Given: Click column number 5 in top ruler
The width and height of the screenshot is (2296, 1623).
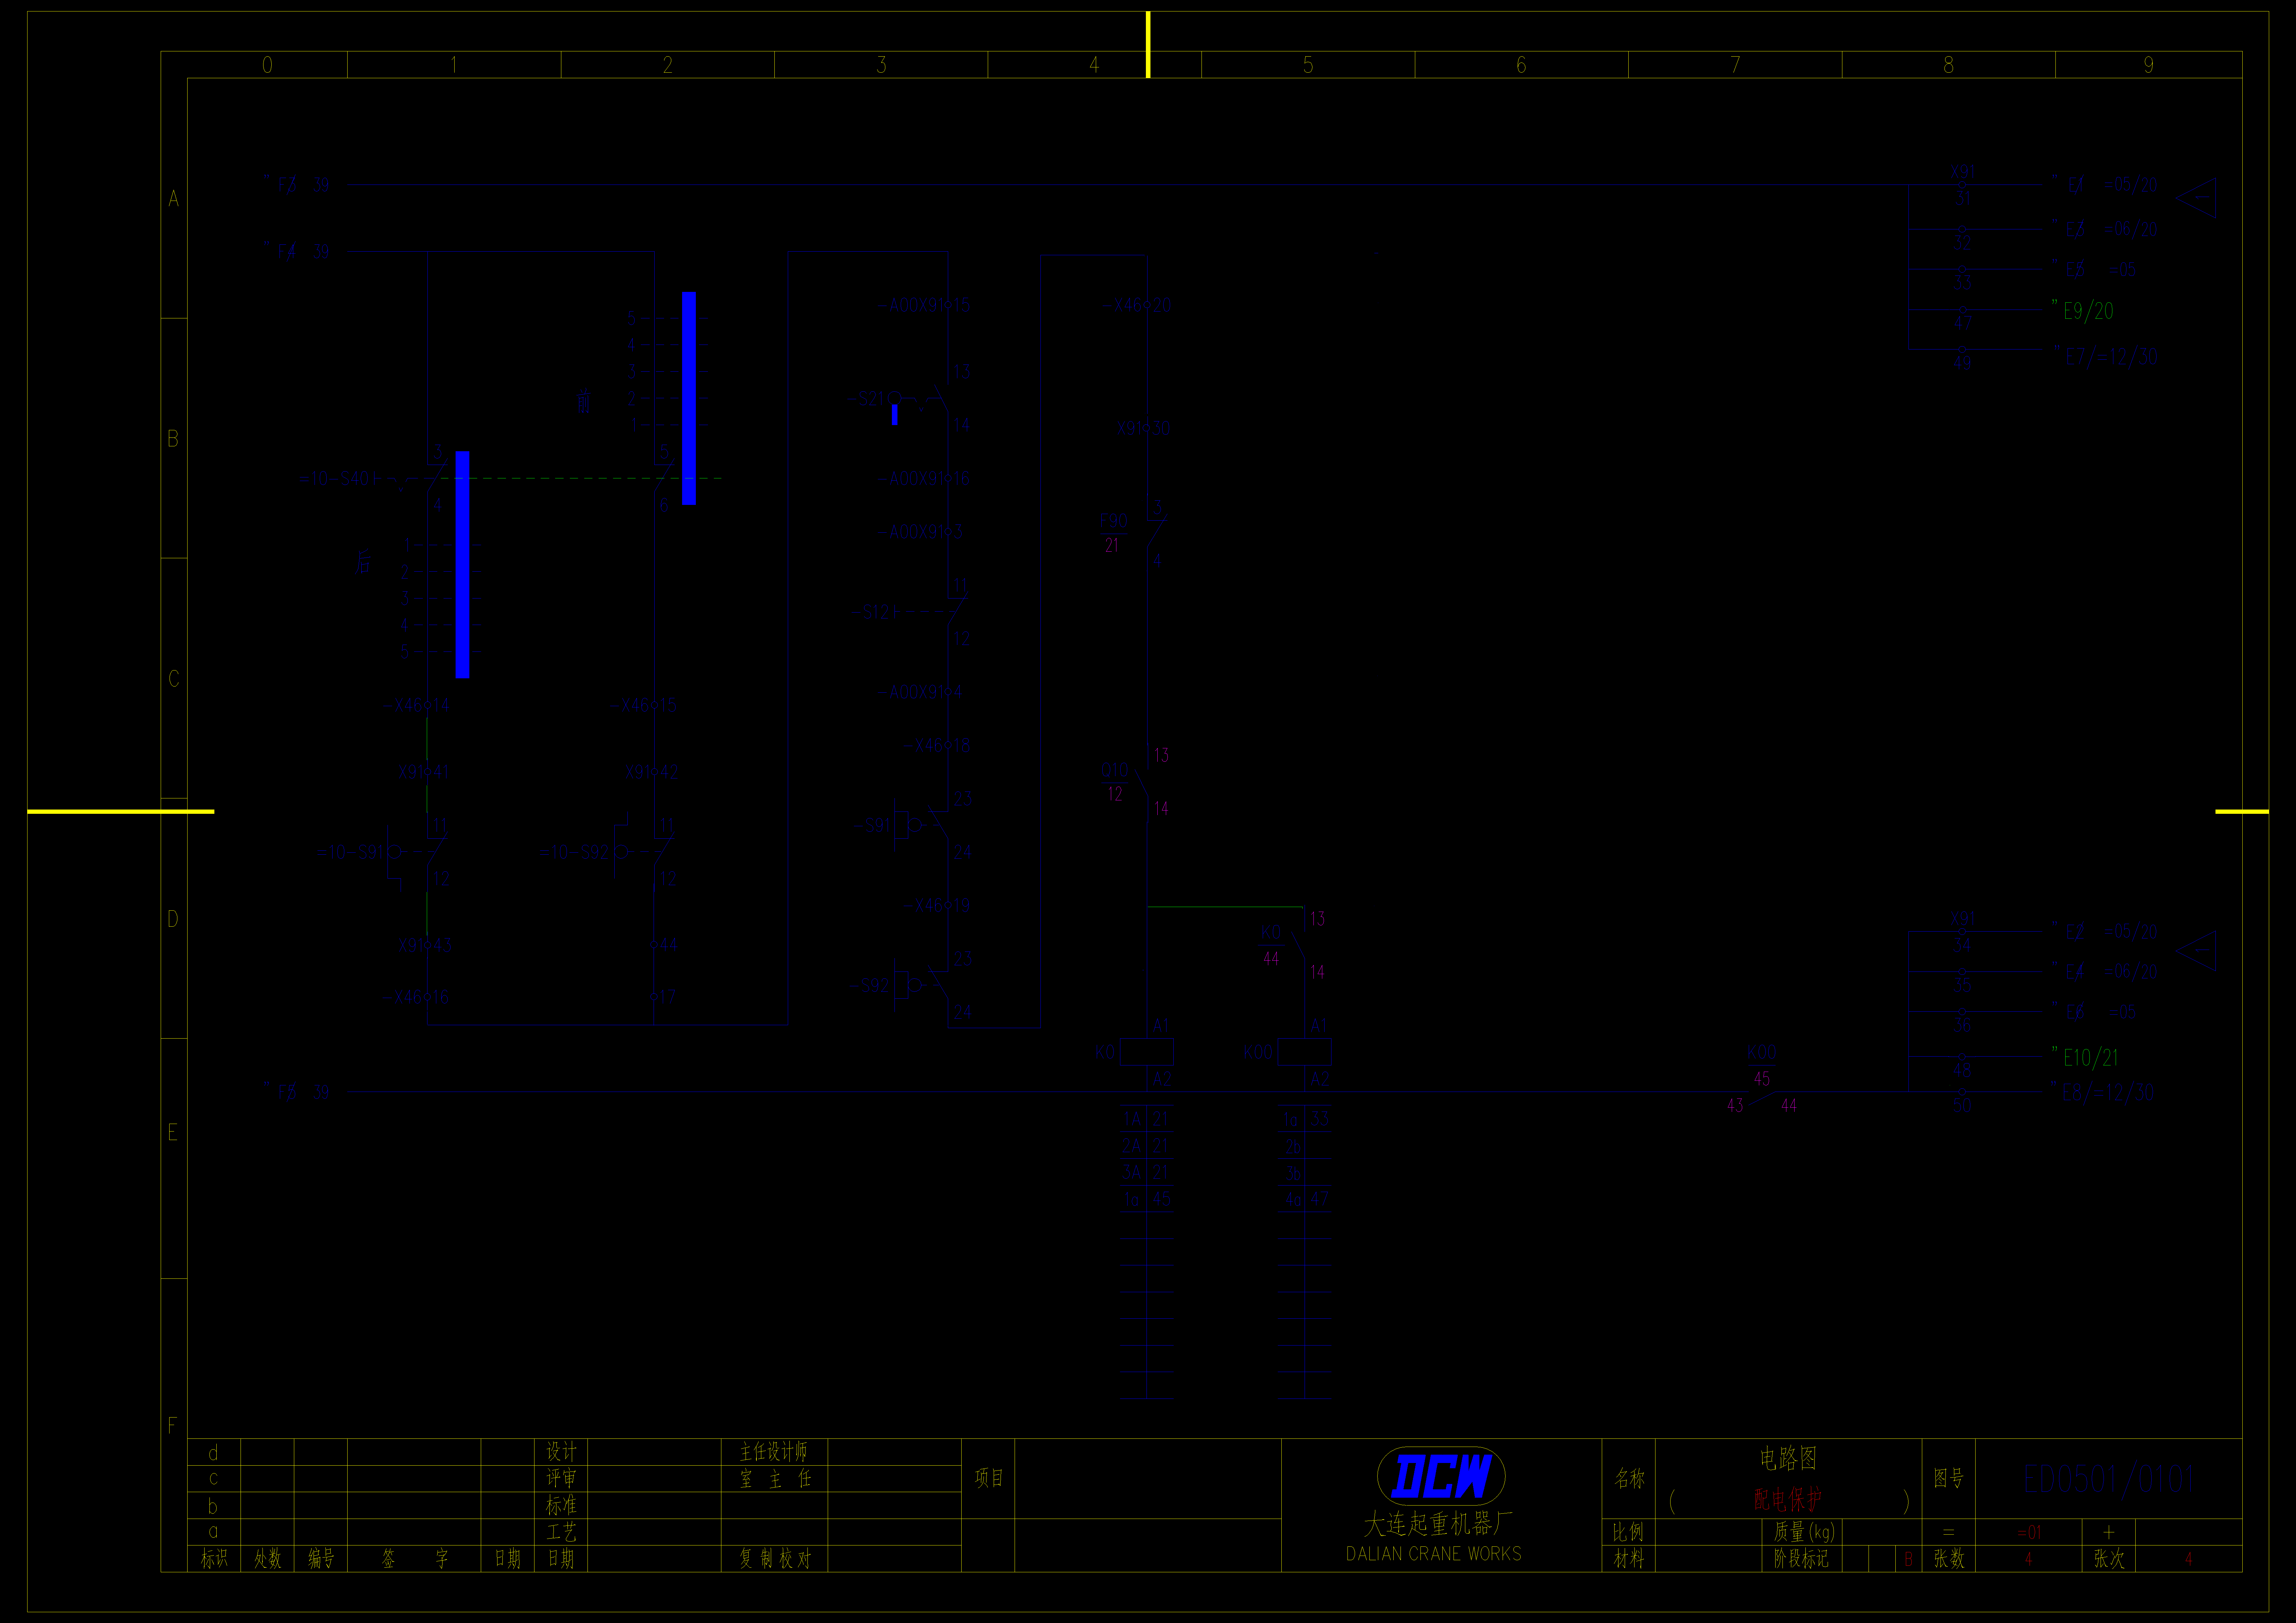Looking at the screenshot, I should [1308, 65].
